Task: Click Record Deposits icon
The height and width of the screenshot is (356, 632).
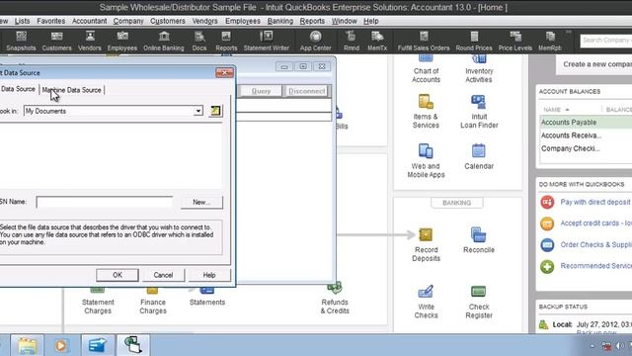Action: click(x=426, y=244)
